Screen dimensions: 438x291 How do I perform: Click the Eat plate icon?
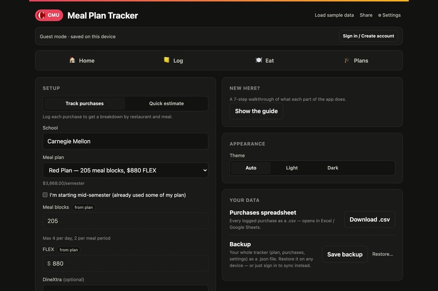coord(259,60)
